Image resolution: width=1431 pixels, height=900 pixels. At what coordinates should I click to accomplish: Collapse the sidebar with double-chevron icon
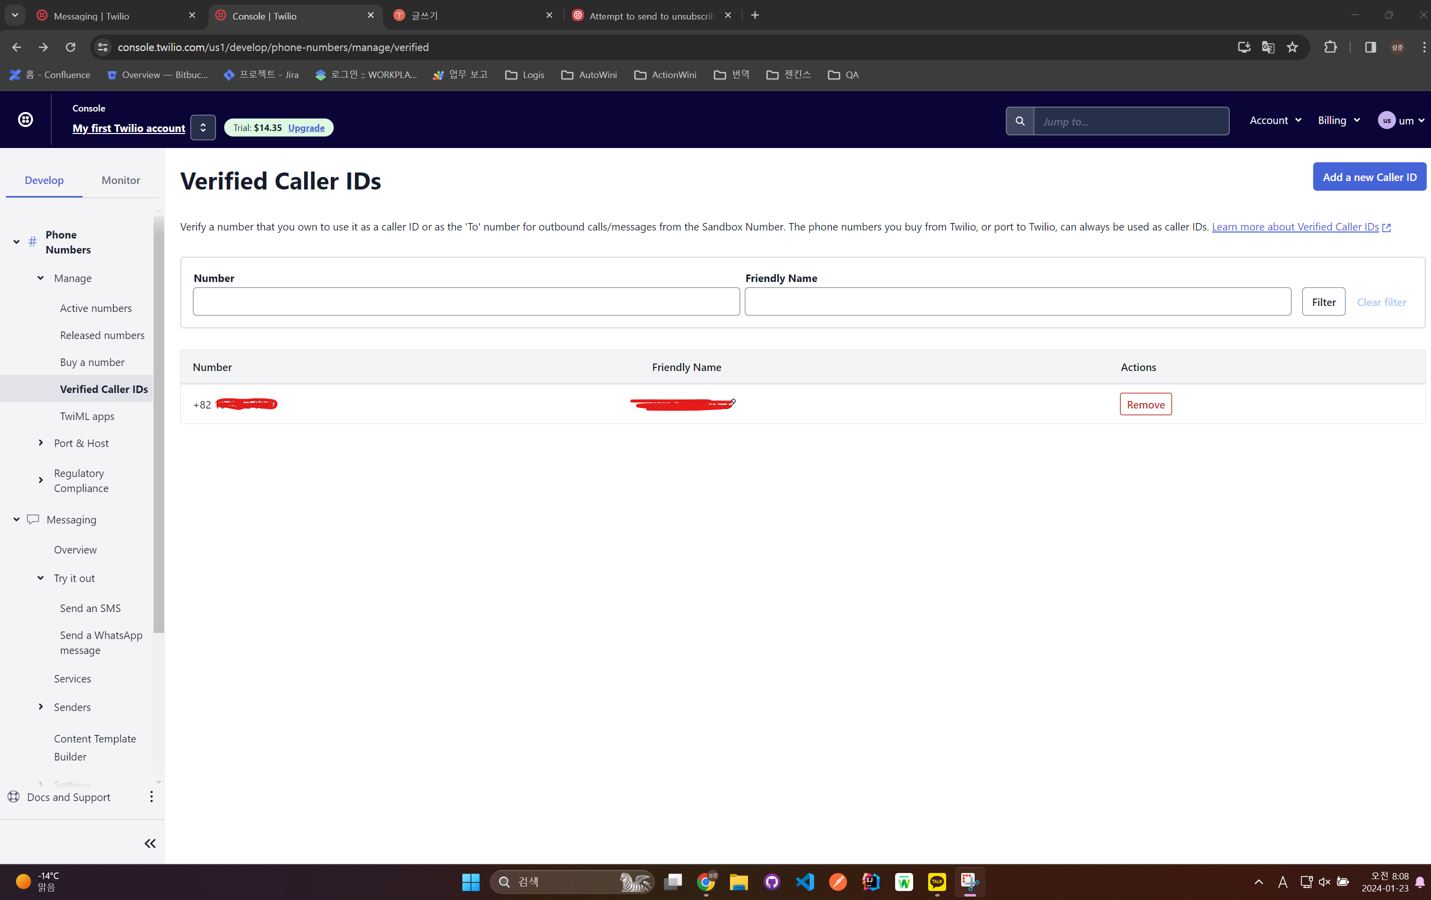click(x=150, y=843)
